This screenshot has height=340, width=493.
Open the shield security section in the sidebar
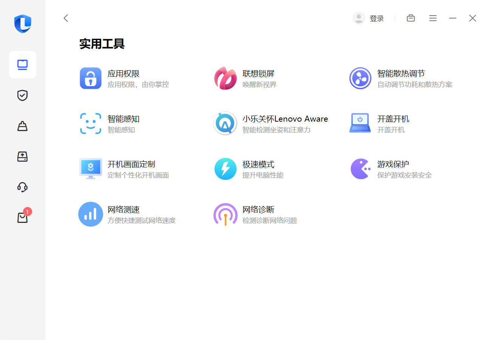[23, 95]
